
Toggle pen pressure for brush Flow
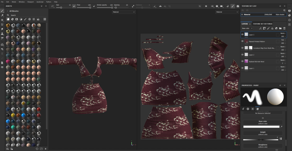94,6
